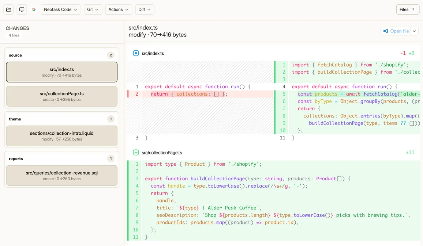Click the productIds code line
The image size is (423, 246).
[x=274, y=222]
